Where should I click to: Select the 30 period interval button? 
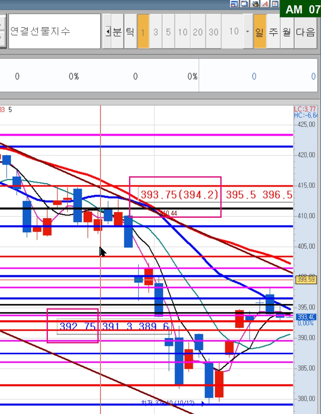213,31
